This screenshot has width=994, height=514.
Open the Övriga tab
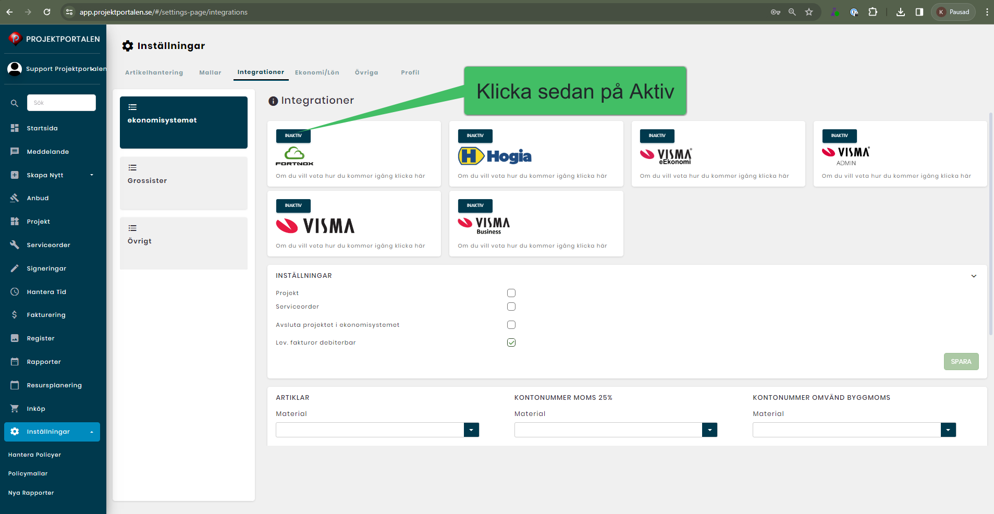[366, 72]
